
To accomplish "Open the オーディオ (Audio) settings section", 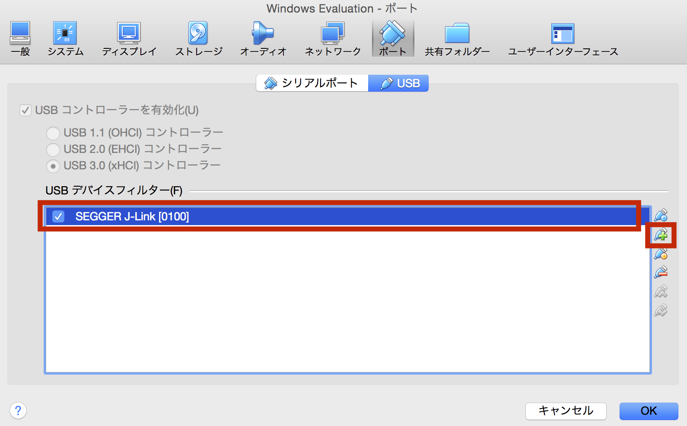I will [263, 39].
